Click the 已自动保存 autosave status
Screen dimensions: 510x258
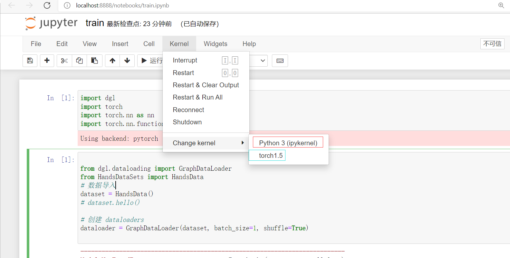(x=199, y=24)
